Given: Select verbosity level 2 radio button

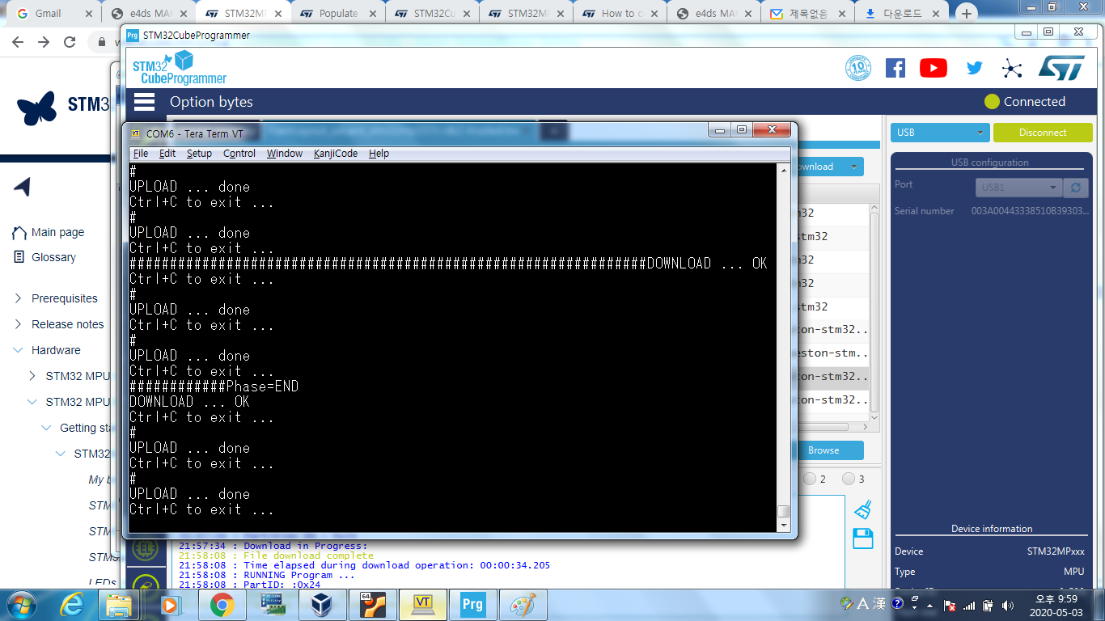Looking at the screenshot, I should pos(810,479).
